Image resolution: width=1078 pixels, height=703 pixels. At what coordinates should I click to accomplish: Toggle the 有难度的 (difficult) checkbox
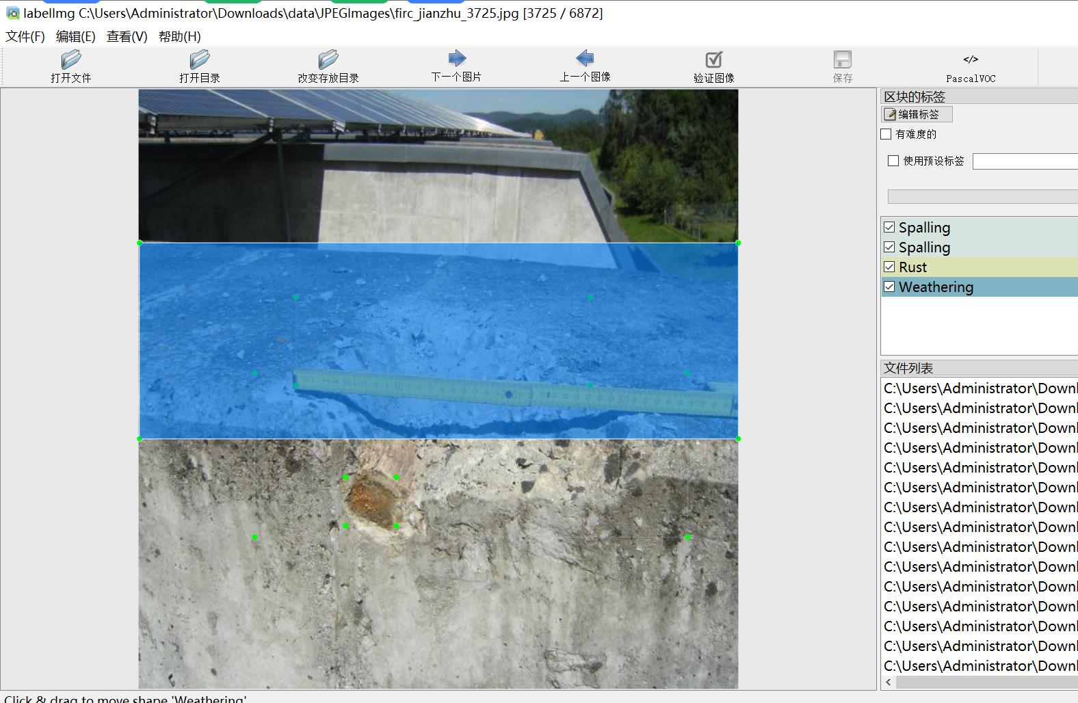(x=886, y=134)
